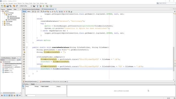
Task: Click the Last Edit icon in editor toolbar
Action: (33, 12)
